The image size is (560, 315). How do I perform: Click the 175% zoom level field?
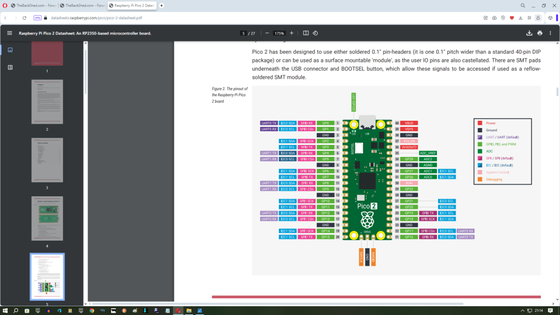[279, 33]
